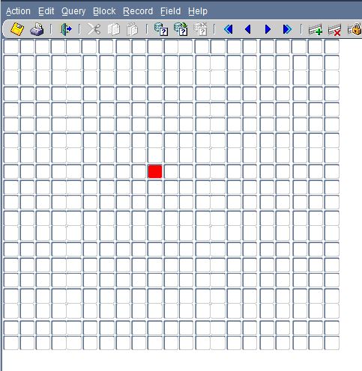Click the Lock Record padlock icon
Image resolution: width=362 pixels, height=371 pixels.
coord(355,29)
